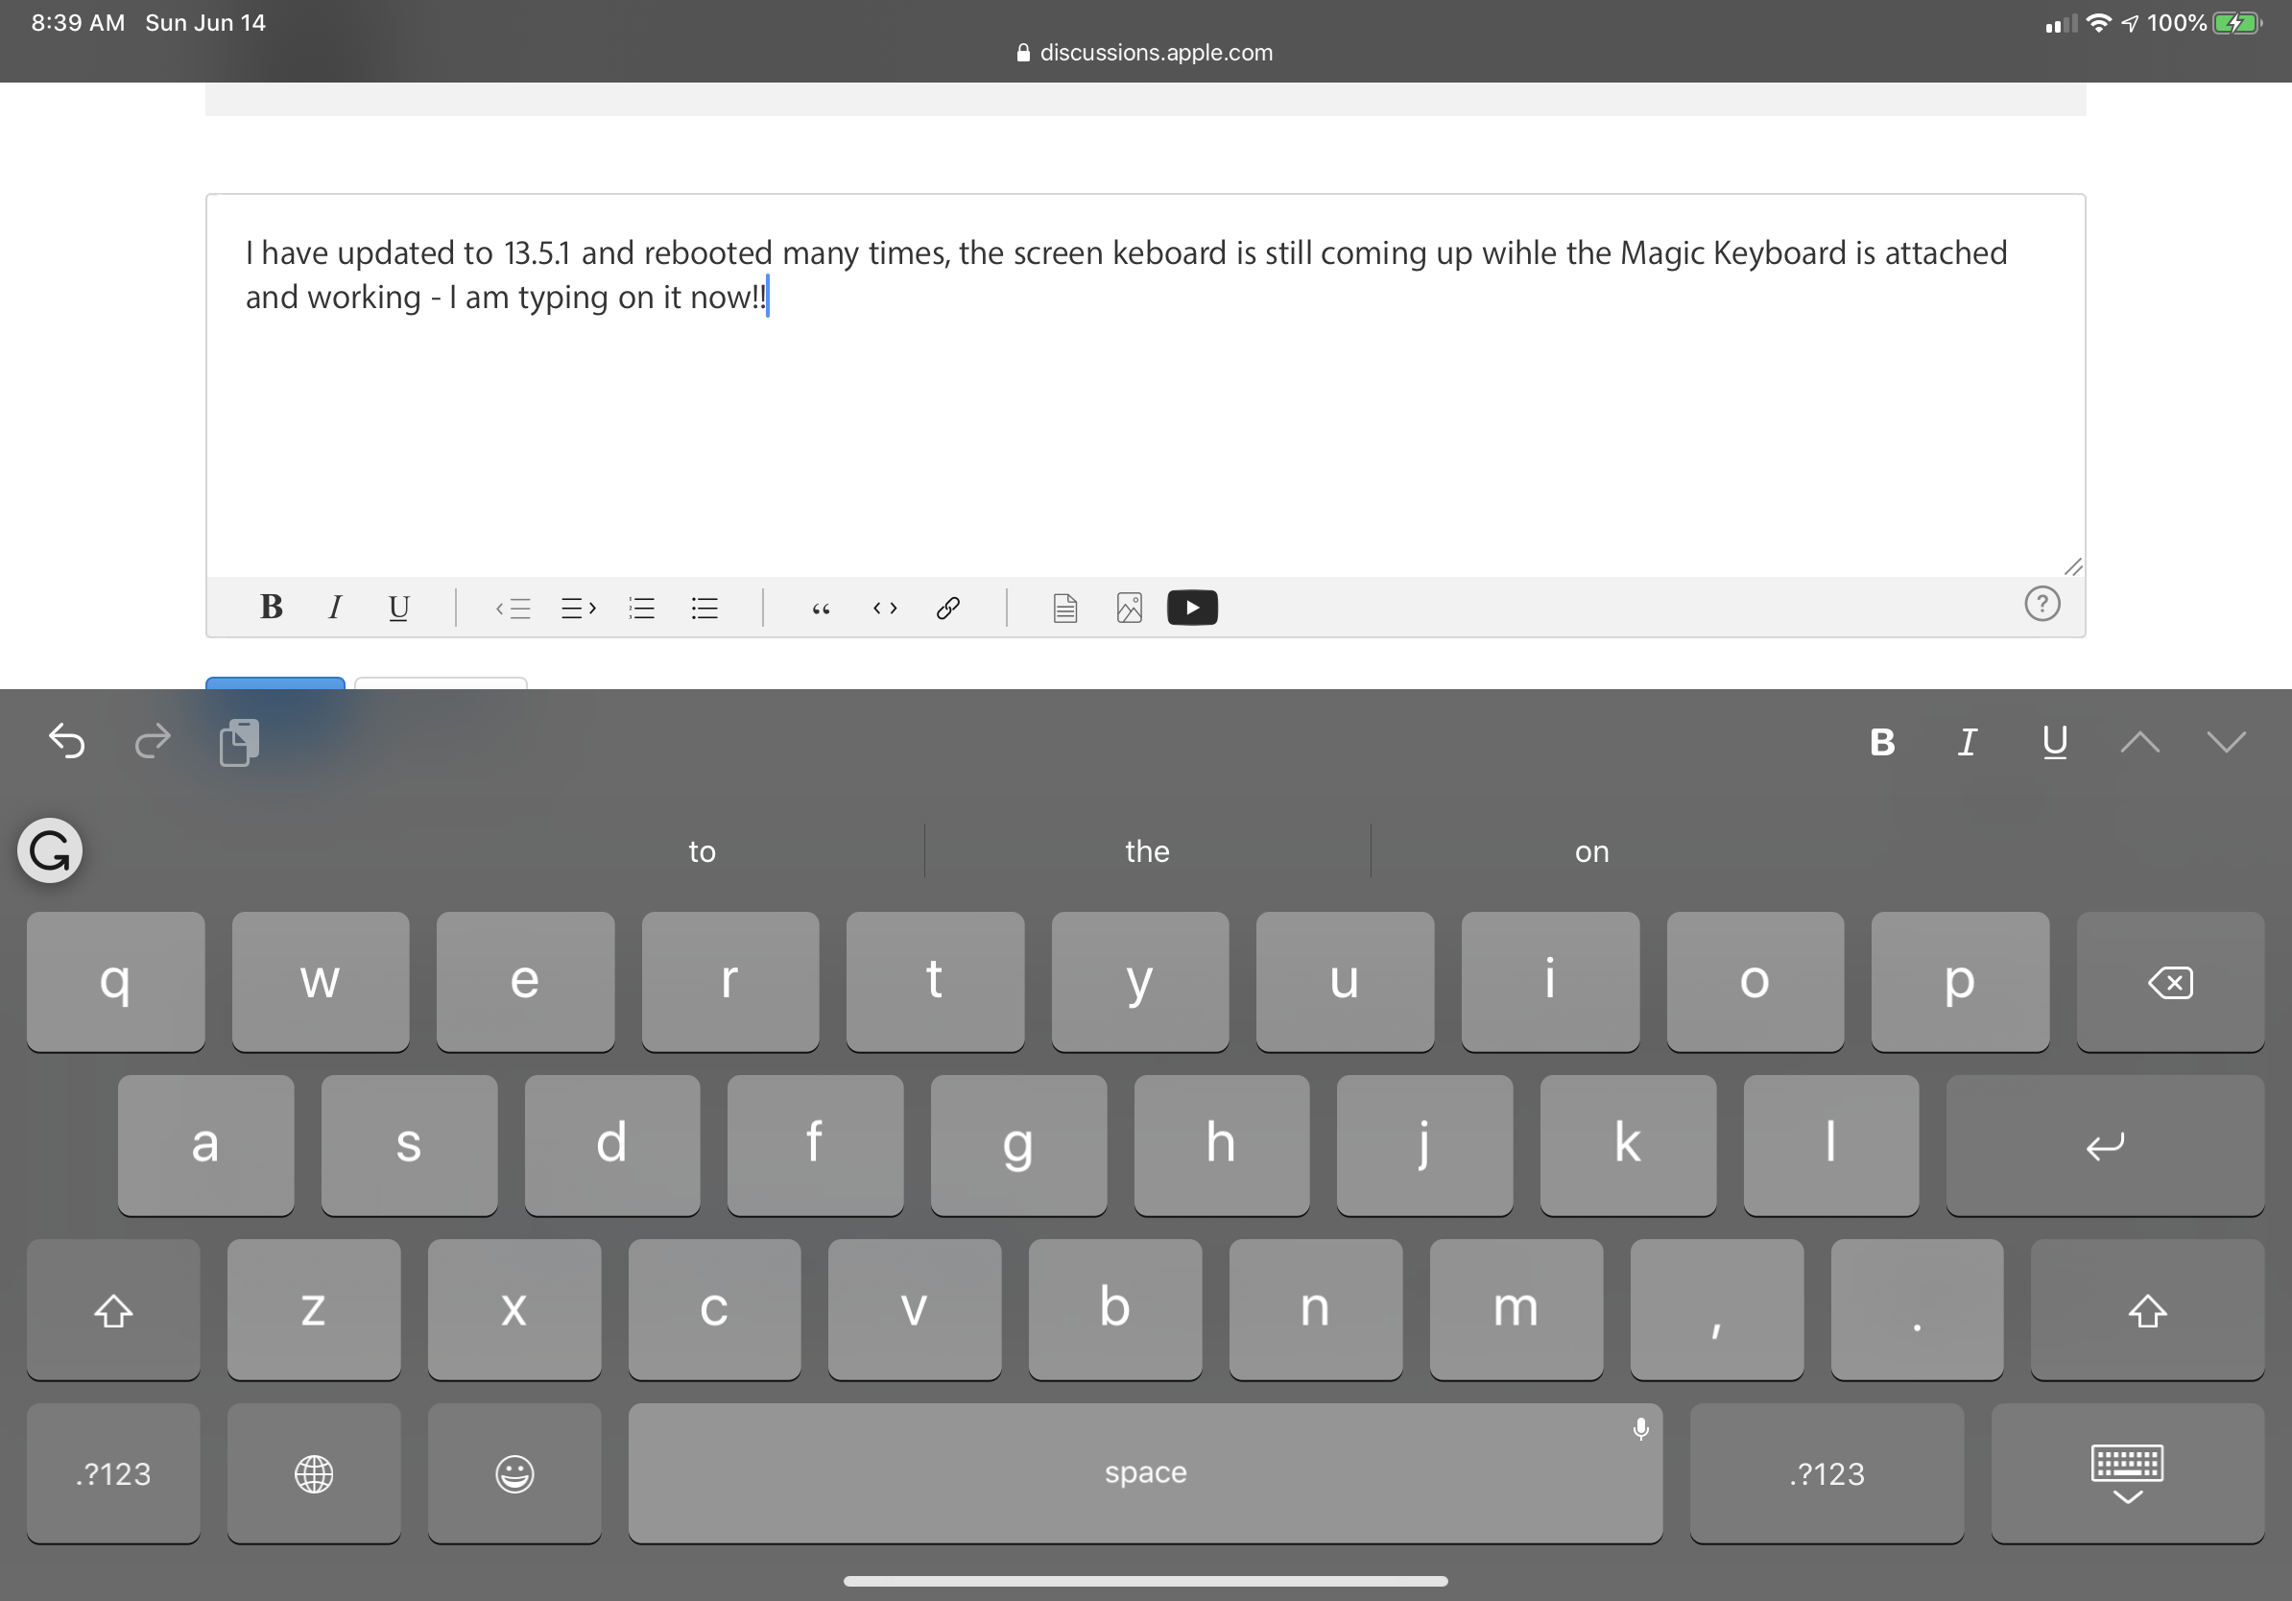Enable the Shift key on the keyboard
Viewport: 2292px width, 1601px height.
coord(113,1310)
